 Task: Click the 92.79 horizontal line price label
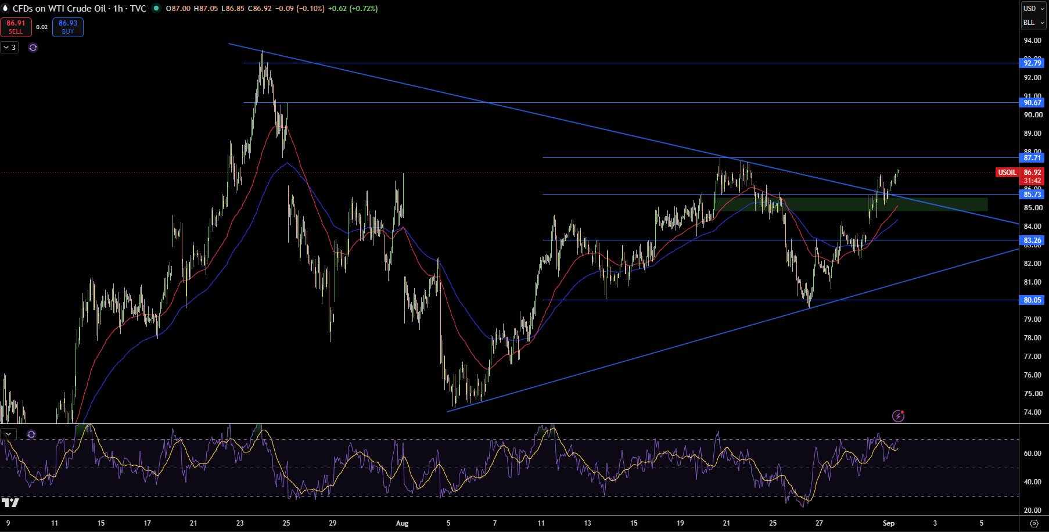click(1032, 63)
